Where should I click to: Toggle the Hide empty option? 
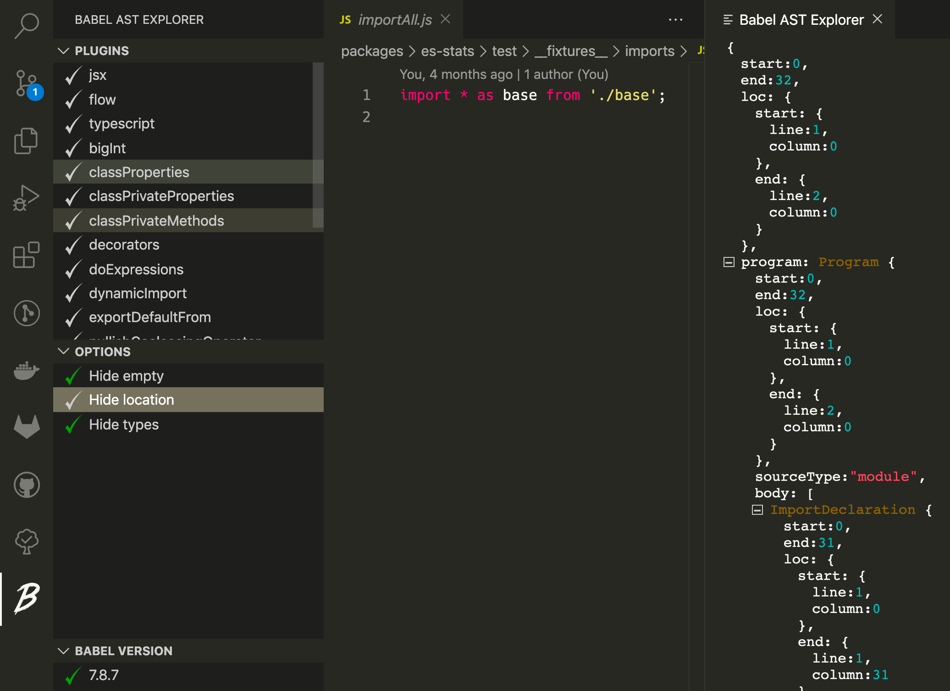tap(188, 376)
